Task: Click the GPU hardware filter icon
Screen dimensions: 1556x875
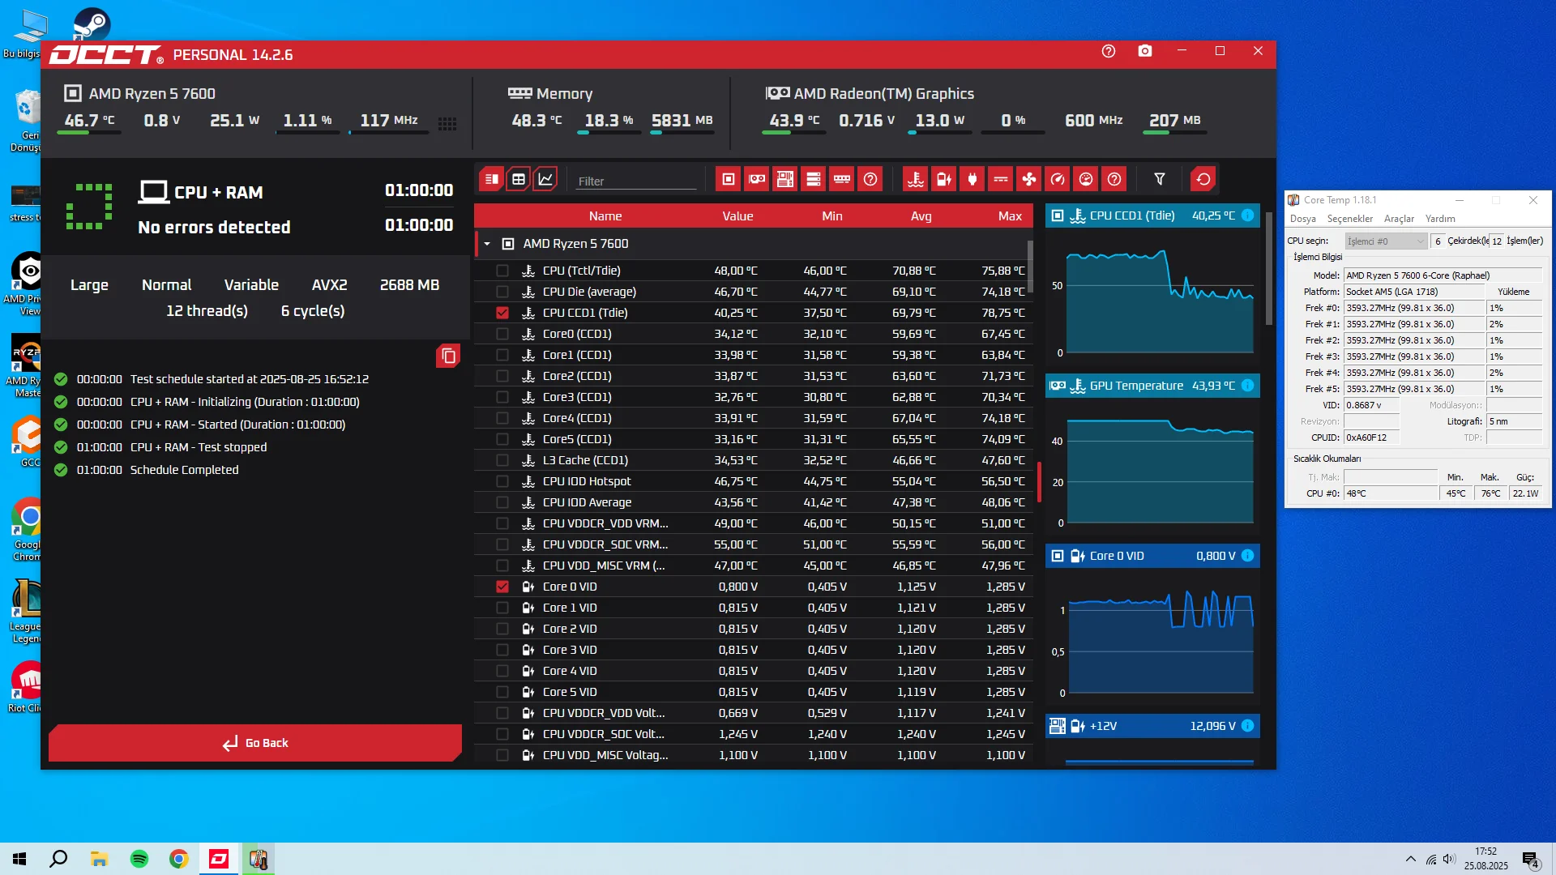Action: pyautogui.click(x=757, y=179)
